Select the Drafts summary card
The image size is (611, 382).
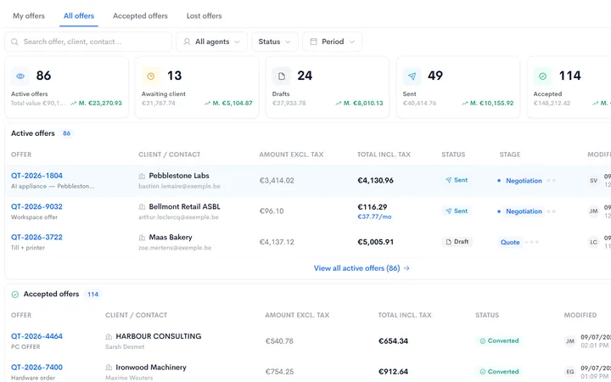coord(328,87)
